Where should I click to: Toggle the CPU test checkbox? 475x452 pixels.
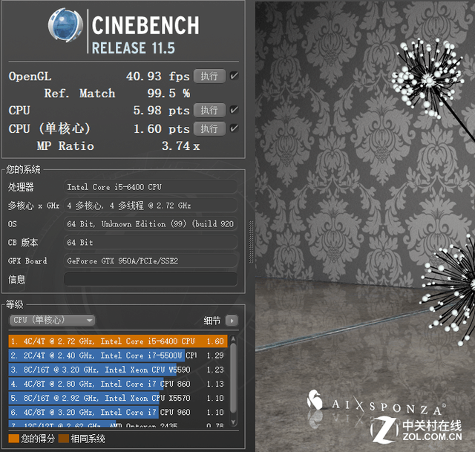click(x=234, y=110)
